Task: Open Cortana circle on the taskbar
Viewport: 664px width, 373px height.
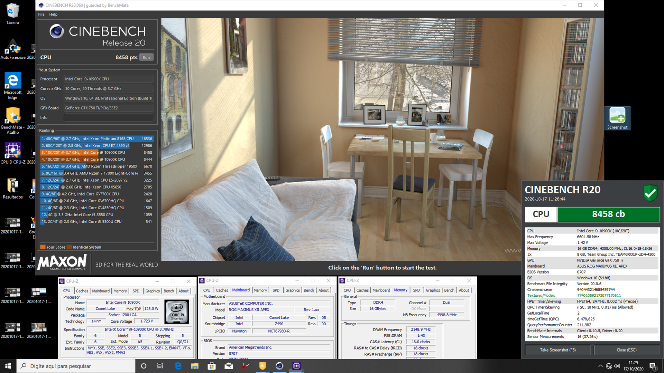Action: pos(144,366)
